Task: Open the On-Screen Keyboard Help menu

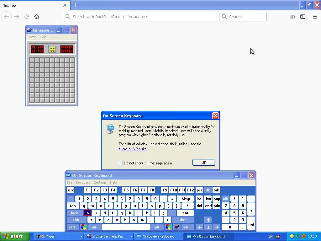Action: [113, 182]
